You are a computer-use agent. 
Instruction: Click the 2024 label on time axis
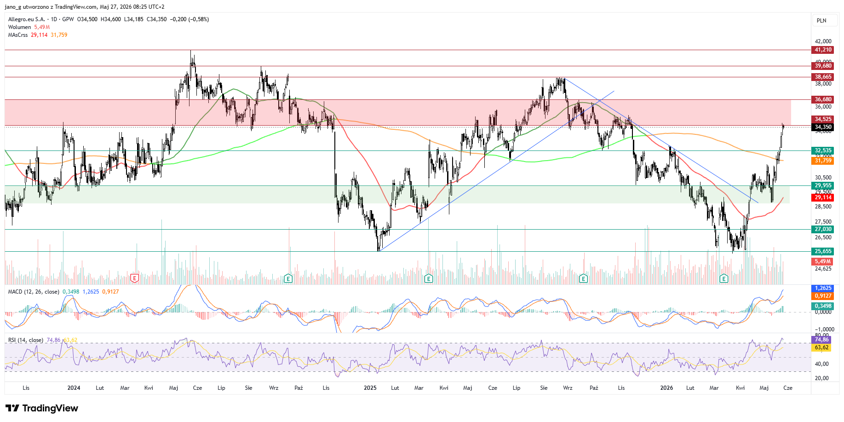point(74,388)
